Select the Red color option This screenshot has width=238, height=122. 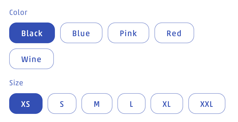pyautogui.click(x=174, y=33)
